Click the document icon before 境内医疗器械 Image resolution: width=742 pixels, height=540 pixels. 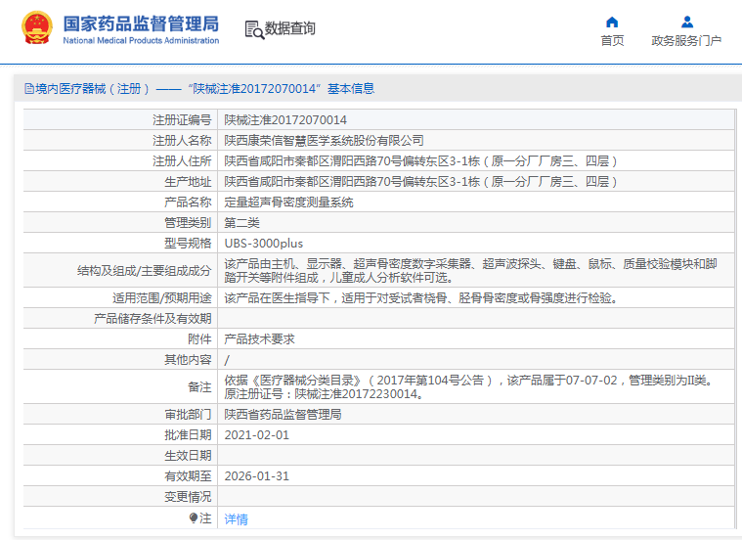point(29,89)
